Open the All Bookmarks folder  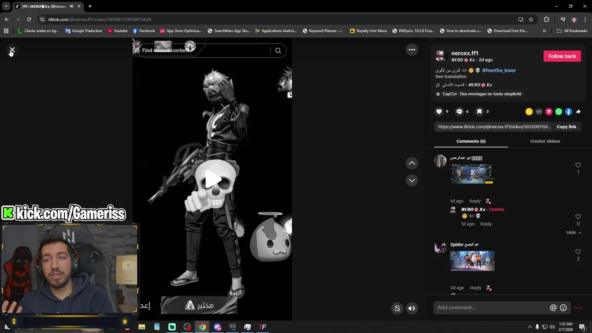pyautogui.click(x=572, y=31)
